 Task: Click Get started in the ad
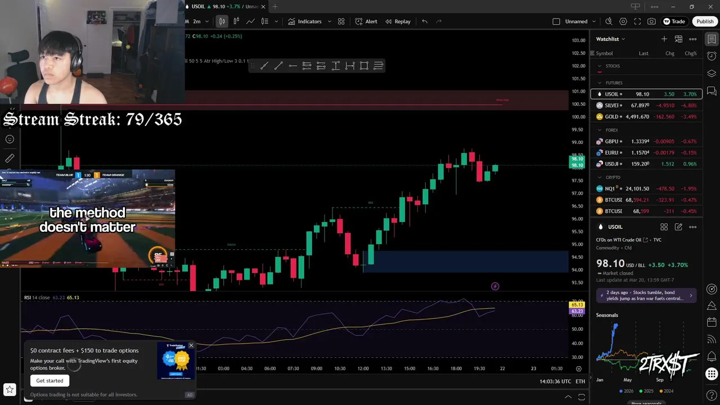click(x=50, y=381)
